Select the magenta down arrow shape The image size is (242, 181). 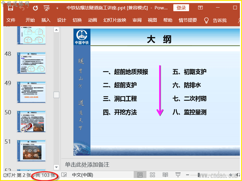pos(160,91)
